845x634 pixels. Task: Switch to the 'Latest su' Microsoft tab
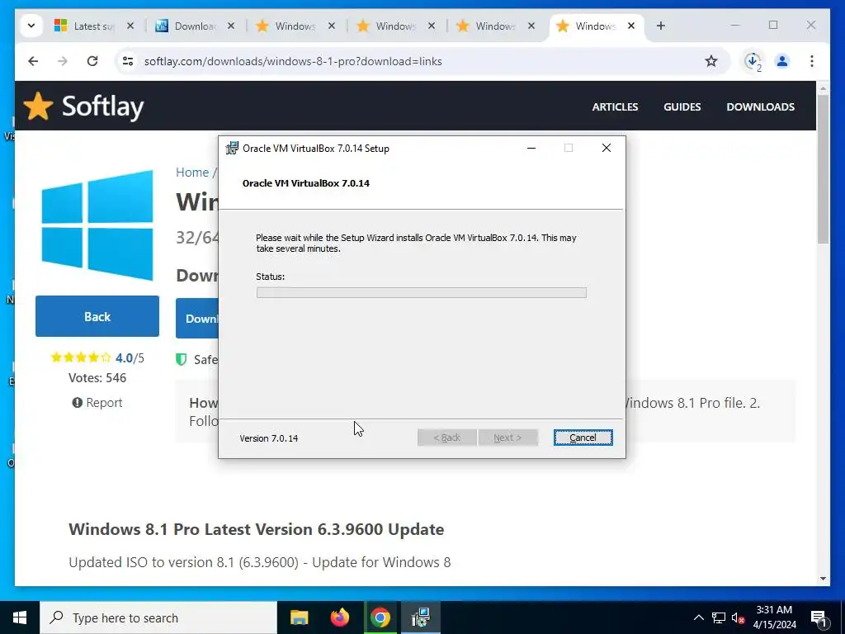[94, 26]
